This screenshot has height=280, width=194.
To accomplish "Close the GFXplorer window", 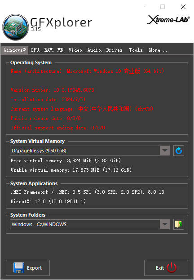I will tap(183, 7).
